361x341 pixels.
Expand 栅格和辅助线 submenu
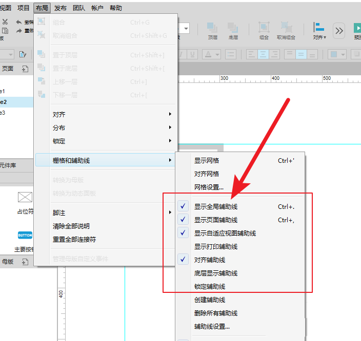coord(106,160)
